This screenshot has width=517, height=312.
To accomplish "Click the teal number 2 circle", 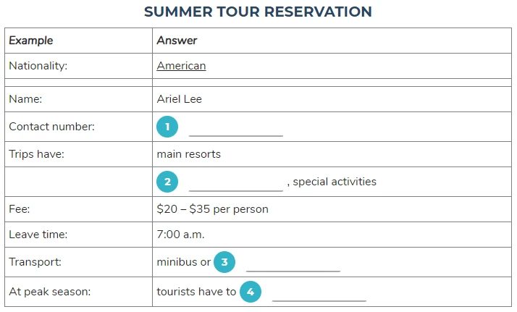I will click(167, 182).
